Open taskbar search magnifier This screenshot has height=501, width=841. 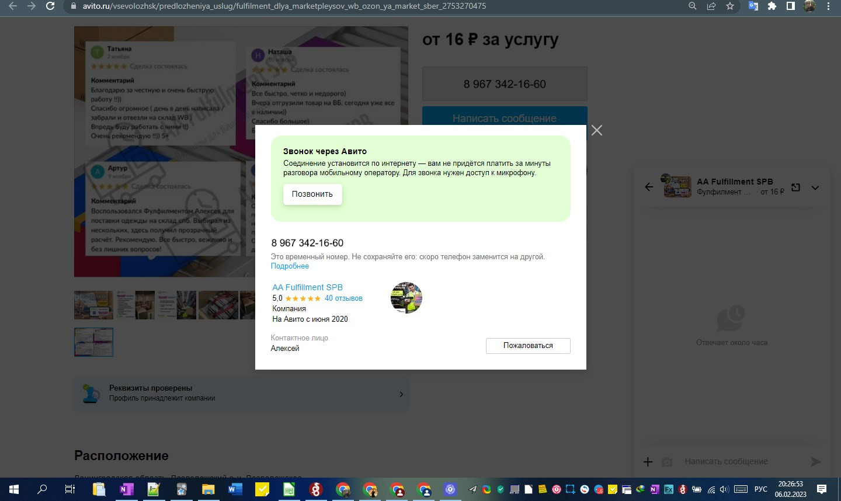tap(42, 489)
